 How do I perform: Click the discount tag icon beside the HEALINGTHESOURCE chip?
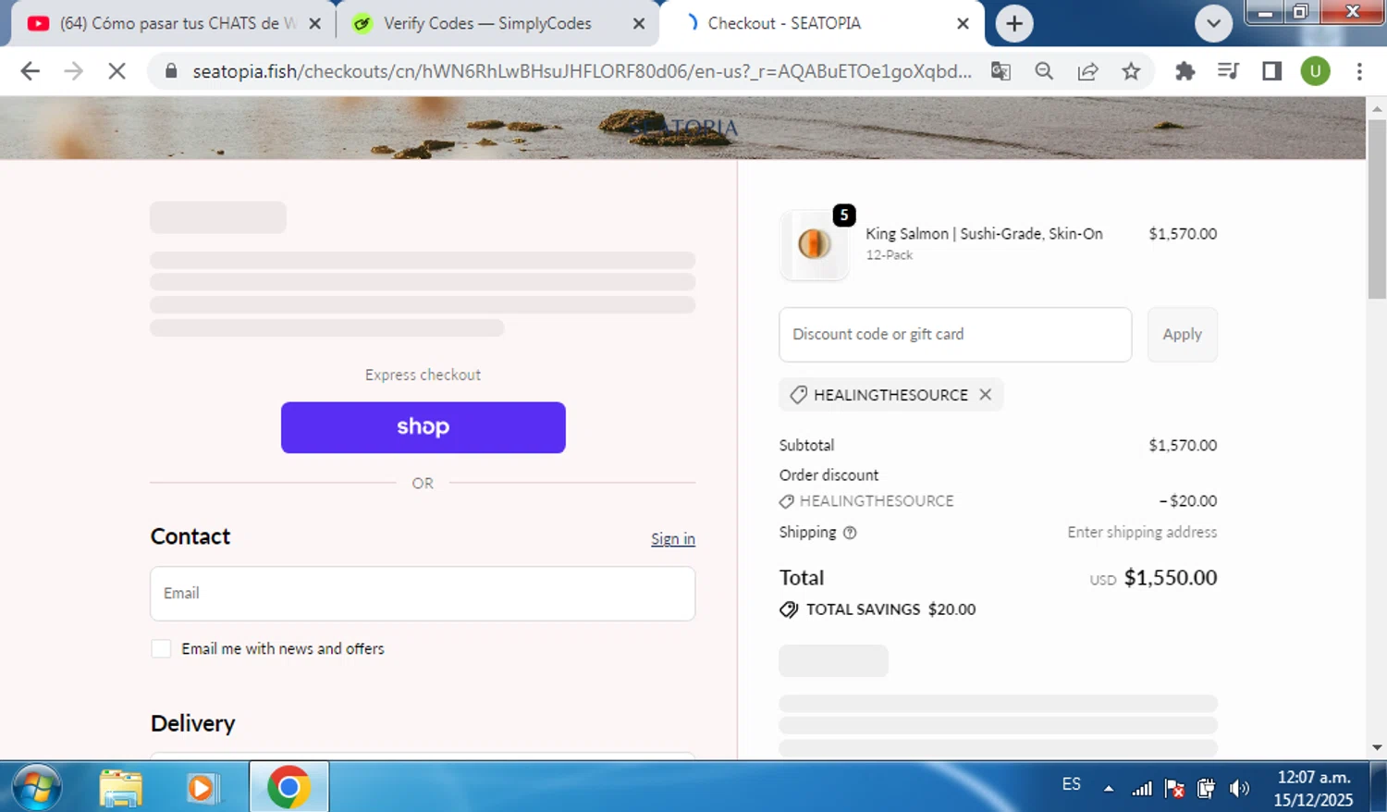pos(798,395)
